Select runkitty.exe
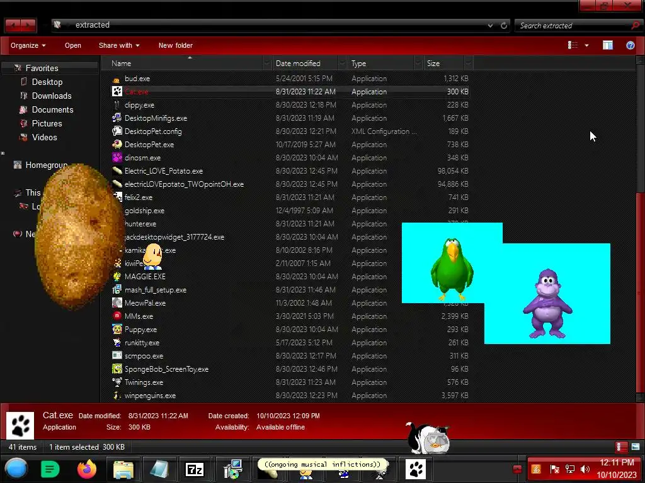Image resolution: width=645 pixels, height=483 pixels. pyautogui.click(x=142, y=343)
